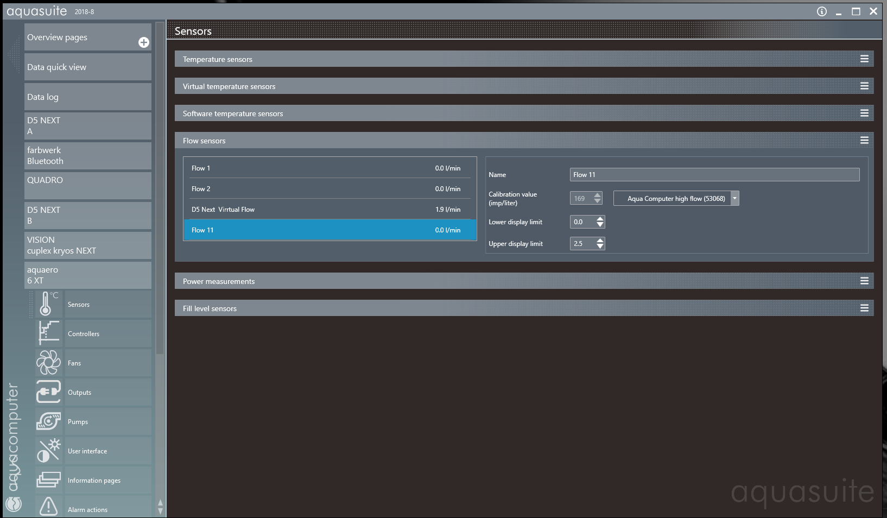Expand the Fill level sensors section
This screenshot has height=518, width=887.
coord(864,308)
